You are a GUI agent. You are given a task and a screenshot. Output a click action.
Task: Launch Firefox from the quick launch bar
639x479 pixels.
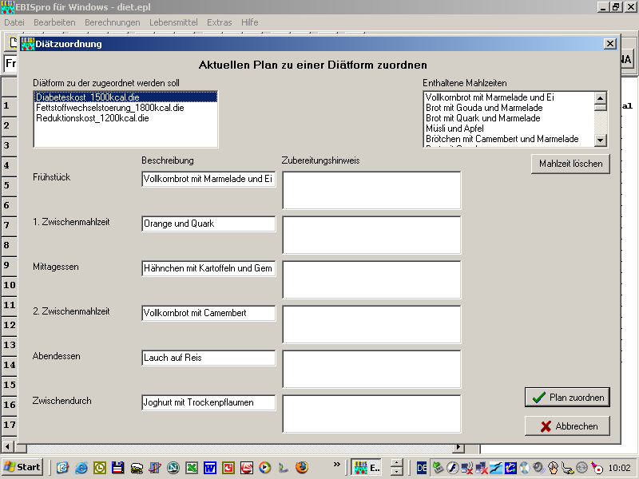coord(302,468)
